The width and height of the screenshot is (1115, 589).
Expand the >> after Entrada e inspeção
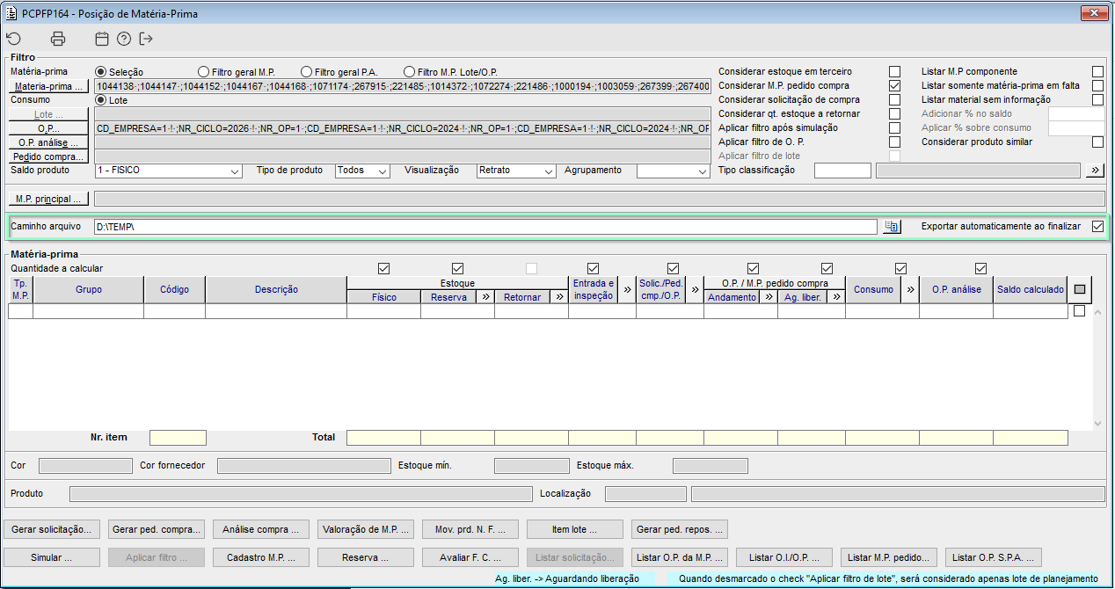pyautogui.click(x=627, y=289)
